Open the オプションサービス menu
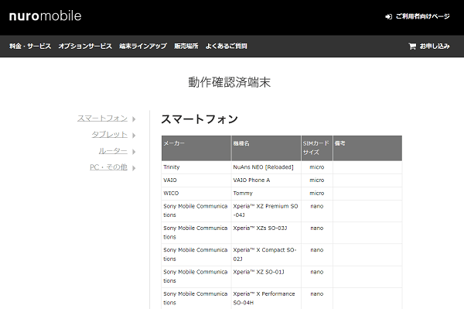464x309 pixels. click(85, 46)
